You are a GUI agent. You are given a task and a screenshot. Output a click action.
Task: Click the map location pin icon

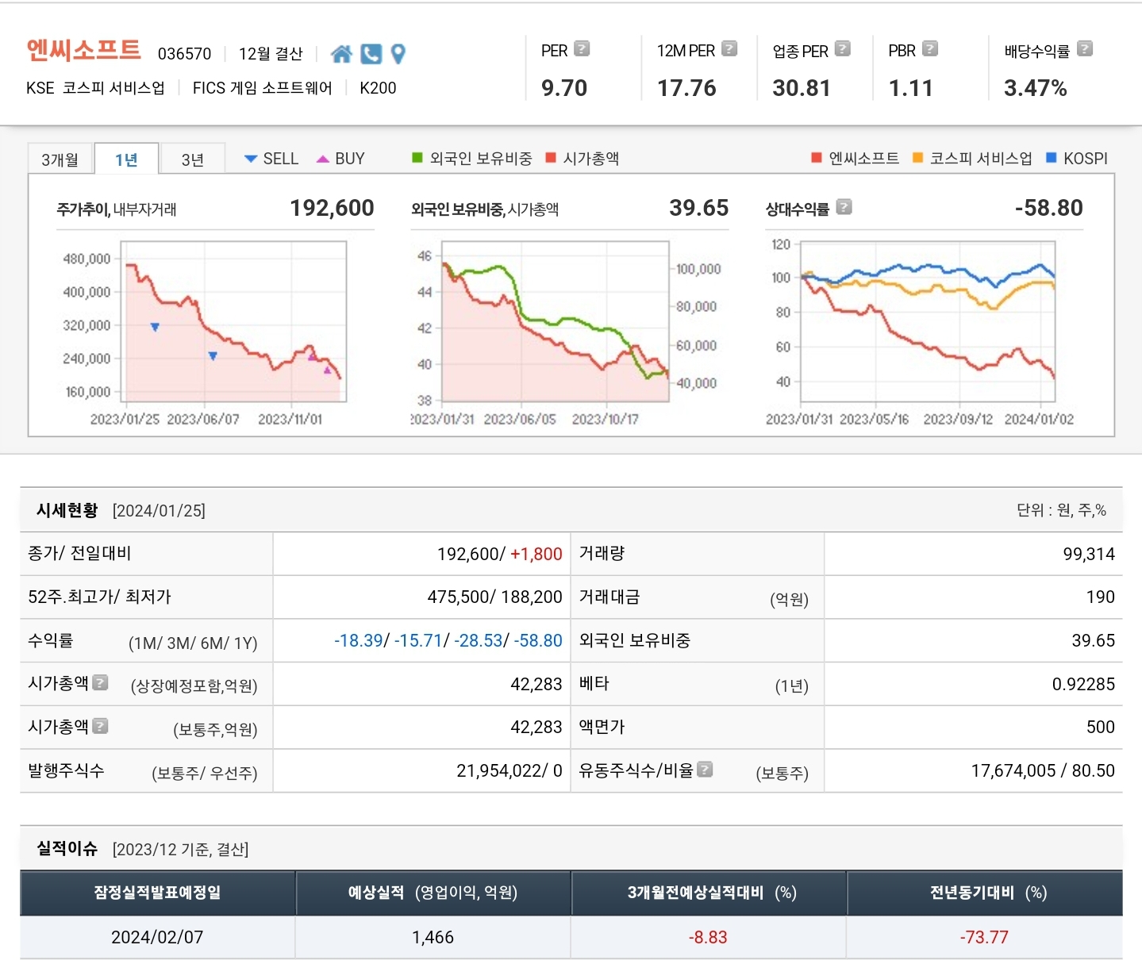[398, 54]
